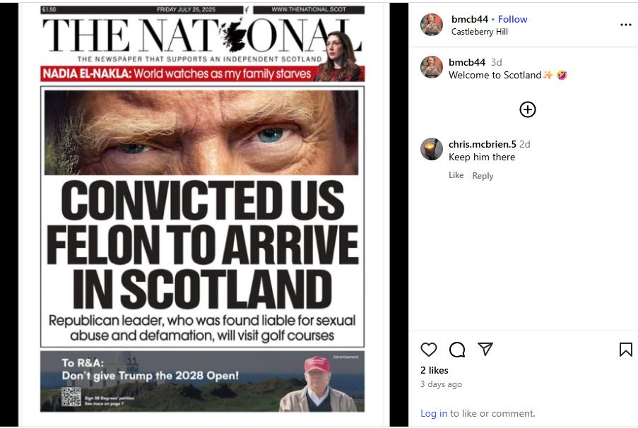The height and width of the screenshot is (428, 638).
Task: Open Castleberry Hill location link
Action: (479, 32)
